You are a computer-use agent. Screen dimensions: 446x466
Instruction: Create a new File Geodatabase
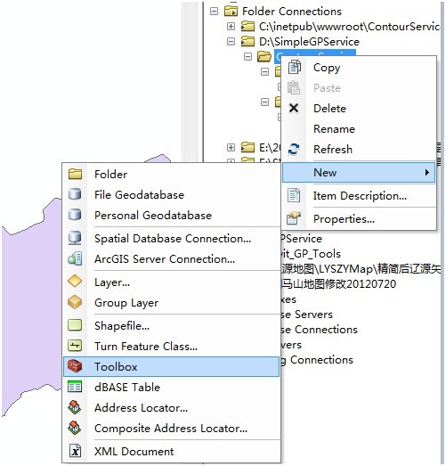pyautogui.click(x=171, y=194)
